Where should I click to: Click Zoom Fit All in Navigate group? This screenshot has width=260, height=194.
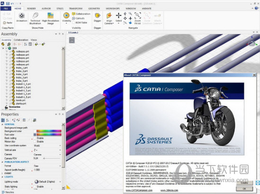tap(138, 18)
